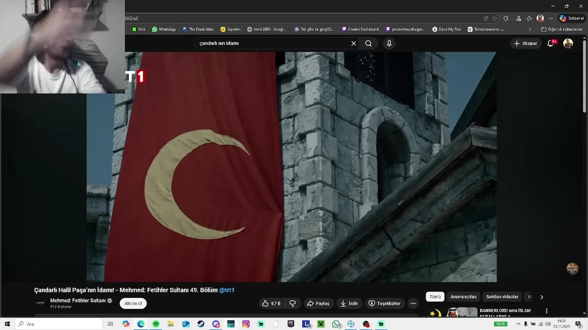Open options menu for BANNERLORD video

[546, 311]
